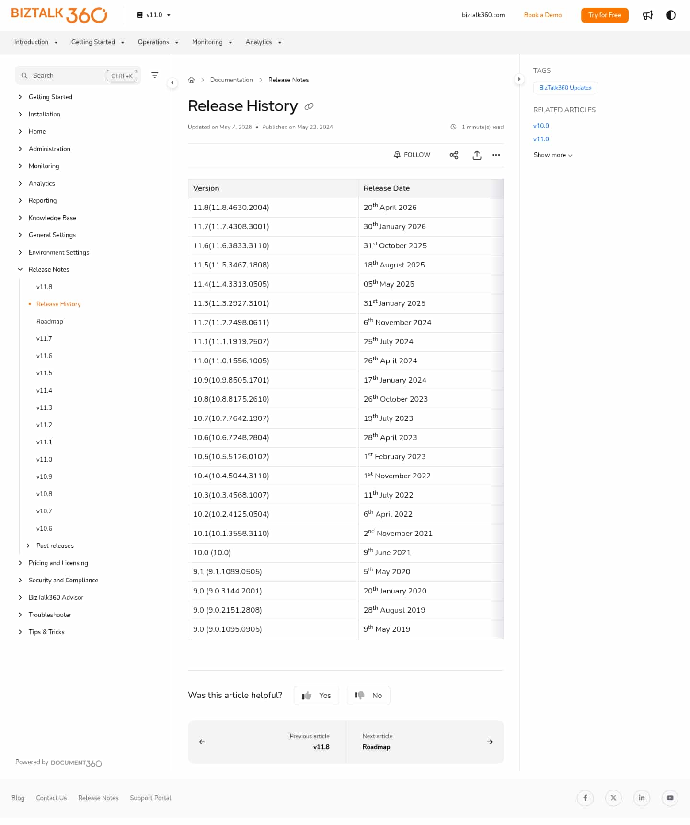This screenshot has width=690, height=825.
Task: Open the announcements megaphone icon
Action: pyautogui.click(x=648, y=15)
